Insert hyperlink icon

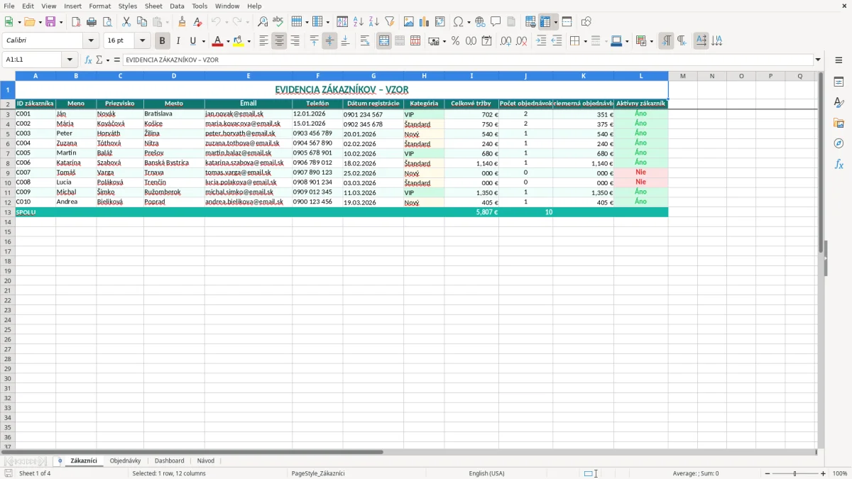[x=481, y=22]
